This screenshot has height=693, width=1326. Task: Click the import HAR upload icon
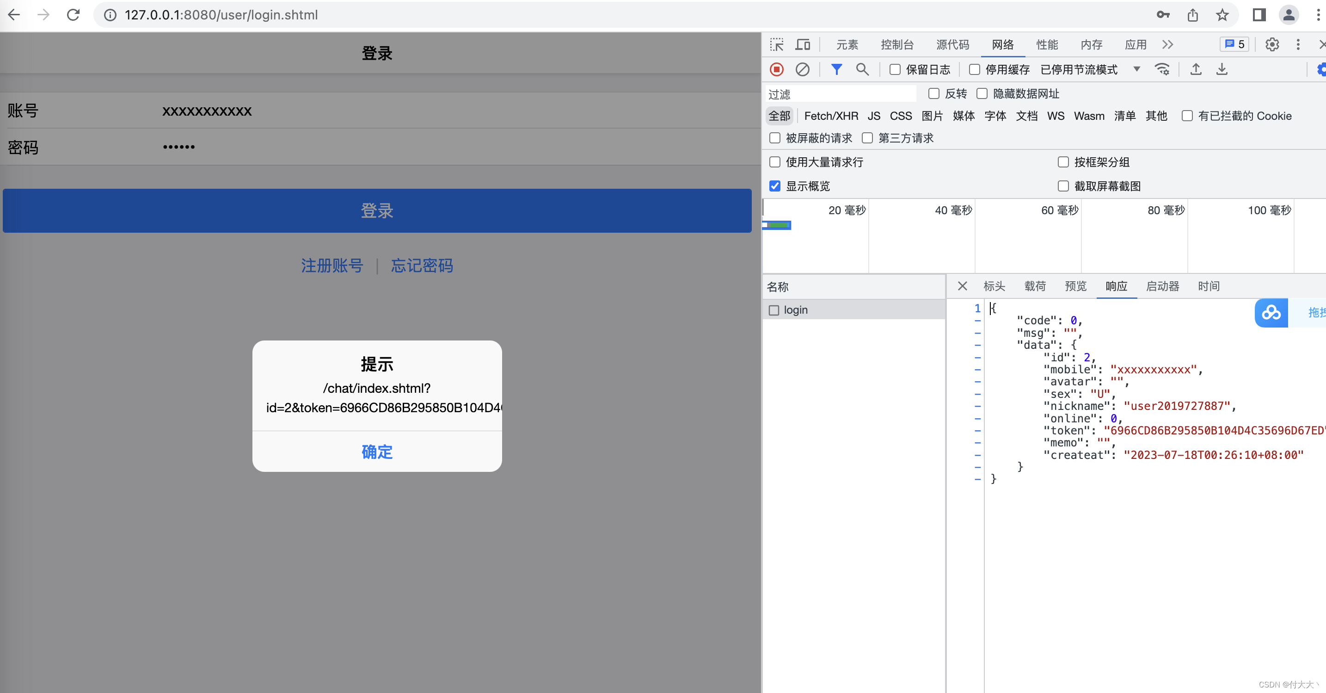tap(1196, 69)
